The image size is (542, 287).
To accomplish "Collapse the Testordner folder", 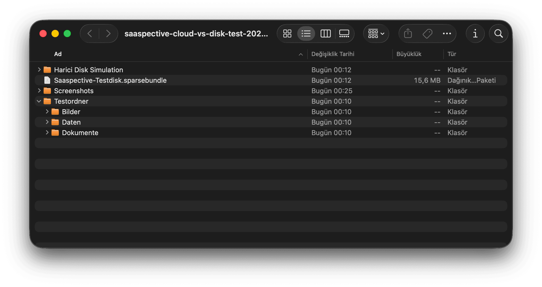I will 39,101.
